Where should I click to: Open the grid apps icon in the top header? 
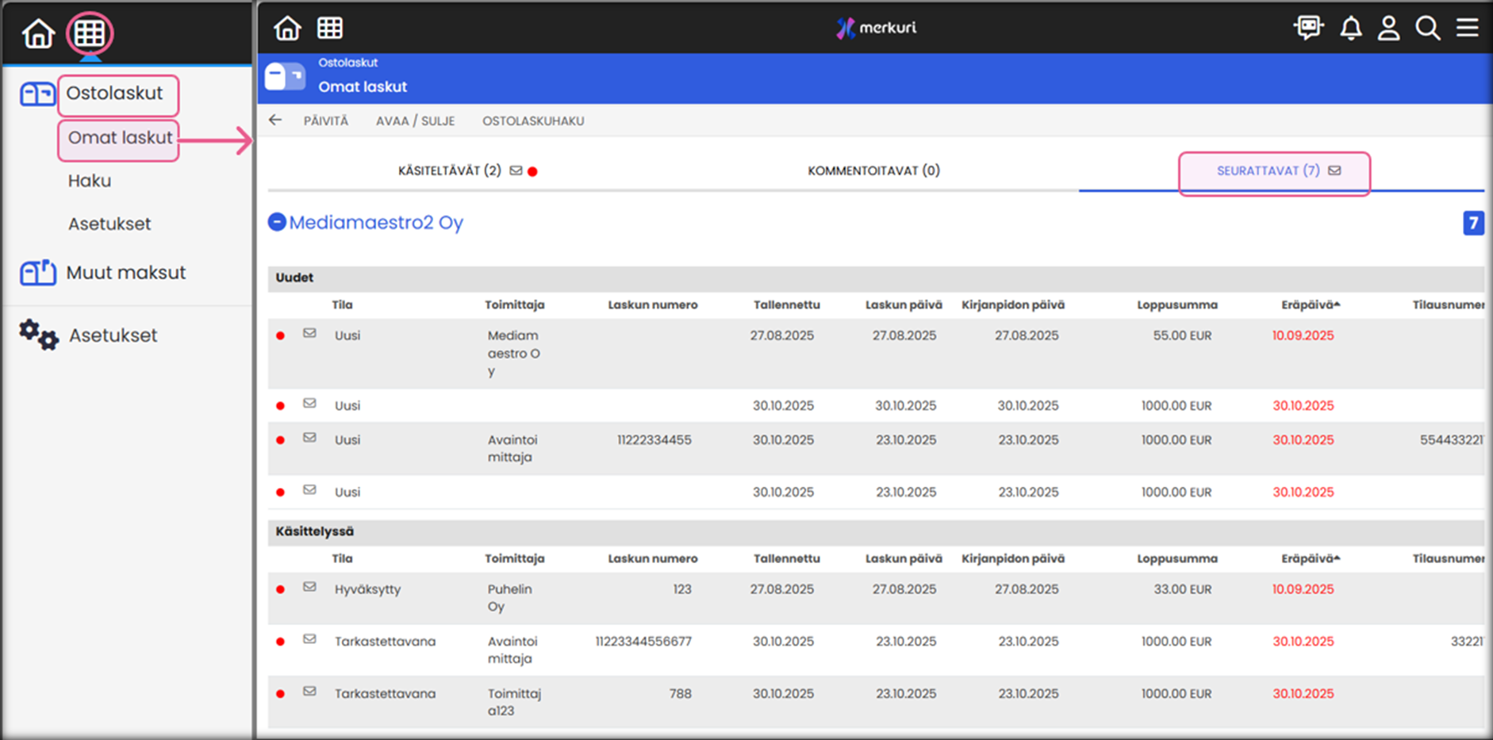330,29
